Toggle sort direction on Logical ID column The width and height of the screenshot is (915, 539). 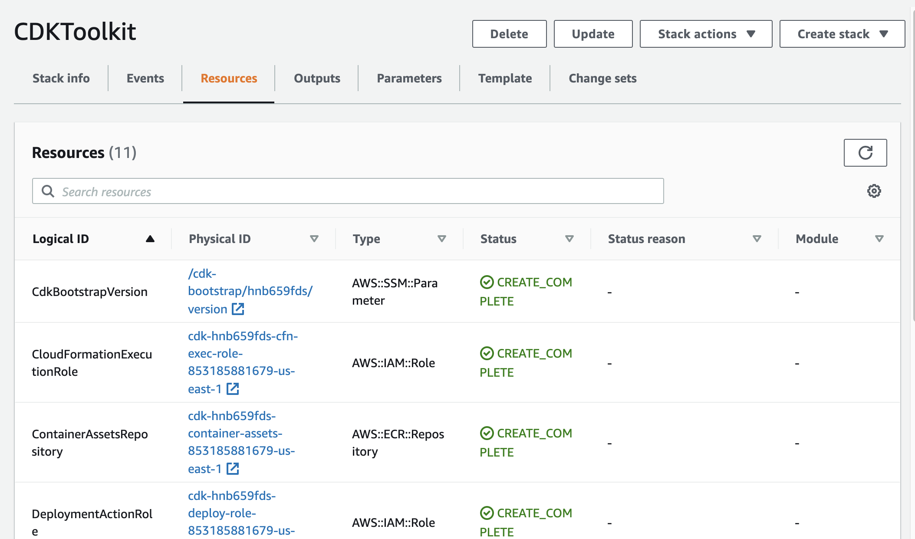point(150,238)
